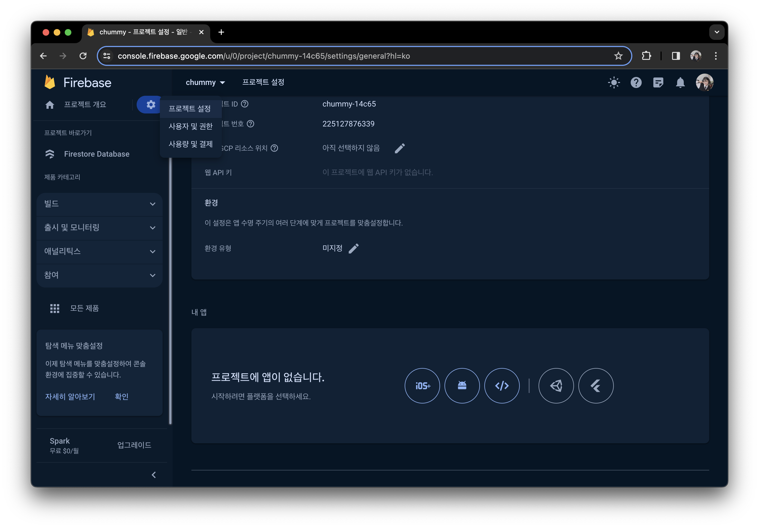Open 프로젝트 개요 in sidebar

[x=85, y=105]
